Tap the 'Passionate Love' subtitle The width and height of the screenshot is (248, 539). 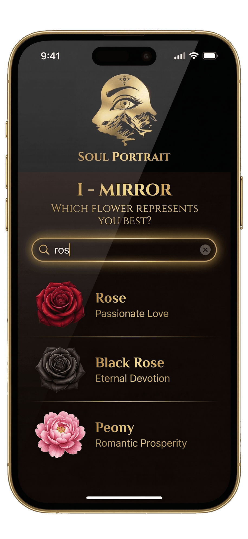point(132,314)
